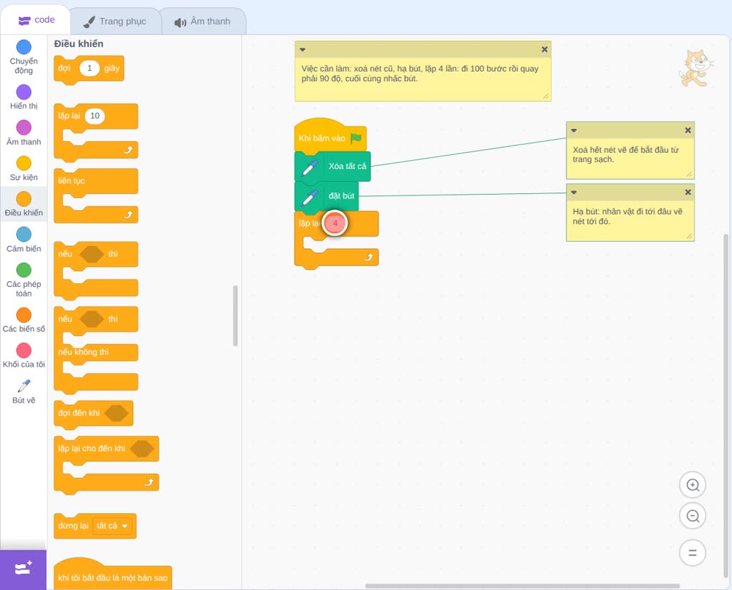Collapse the Xoá hết nét vẽ comment

point(574,131)
